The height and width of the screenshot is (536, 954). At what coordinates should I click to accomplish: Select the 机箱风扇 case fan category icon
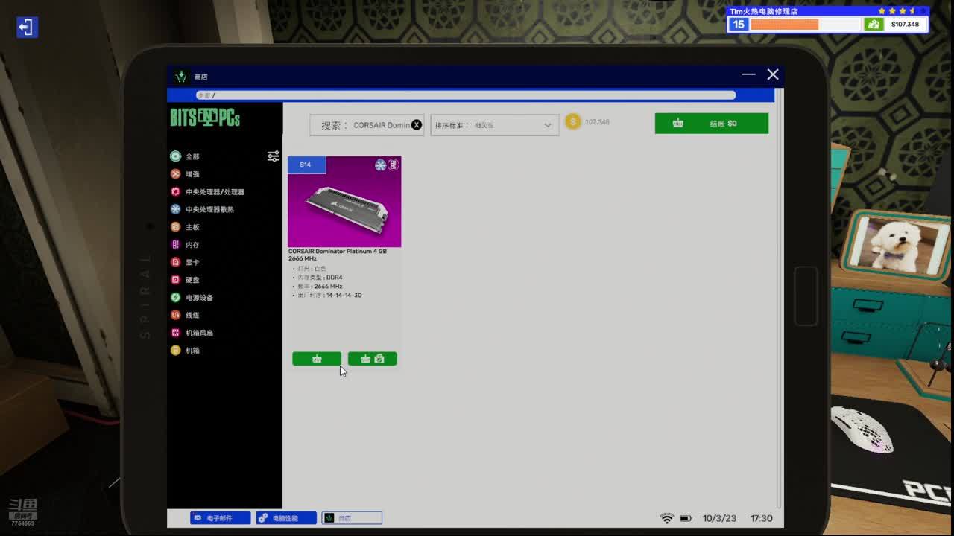coord(175,333)
